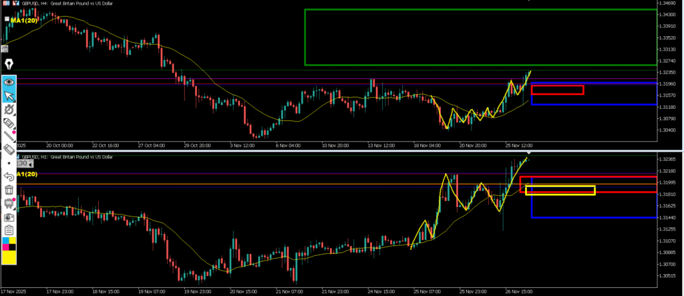Click the grid icon in H4 chart title
684x296 pixels.
tap(6, 3)
